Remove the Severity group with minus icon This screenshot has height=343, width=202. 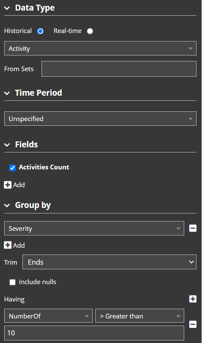pyautogui.click(x=193, y=228)
